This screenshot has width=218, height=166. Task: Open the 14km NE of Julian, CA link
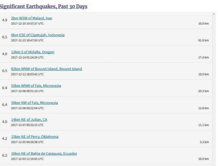point(29,120)
